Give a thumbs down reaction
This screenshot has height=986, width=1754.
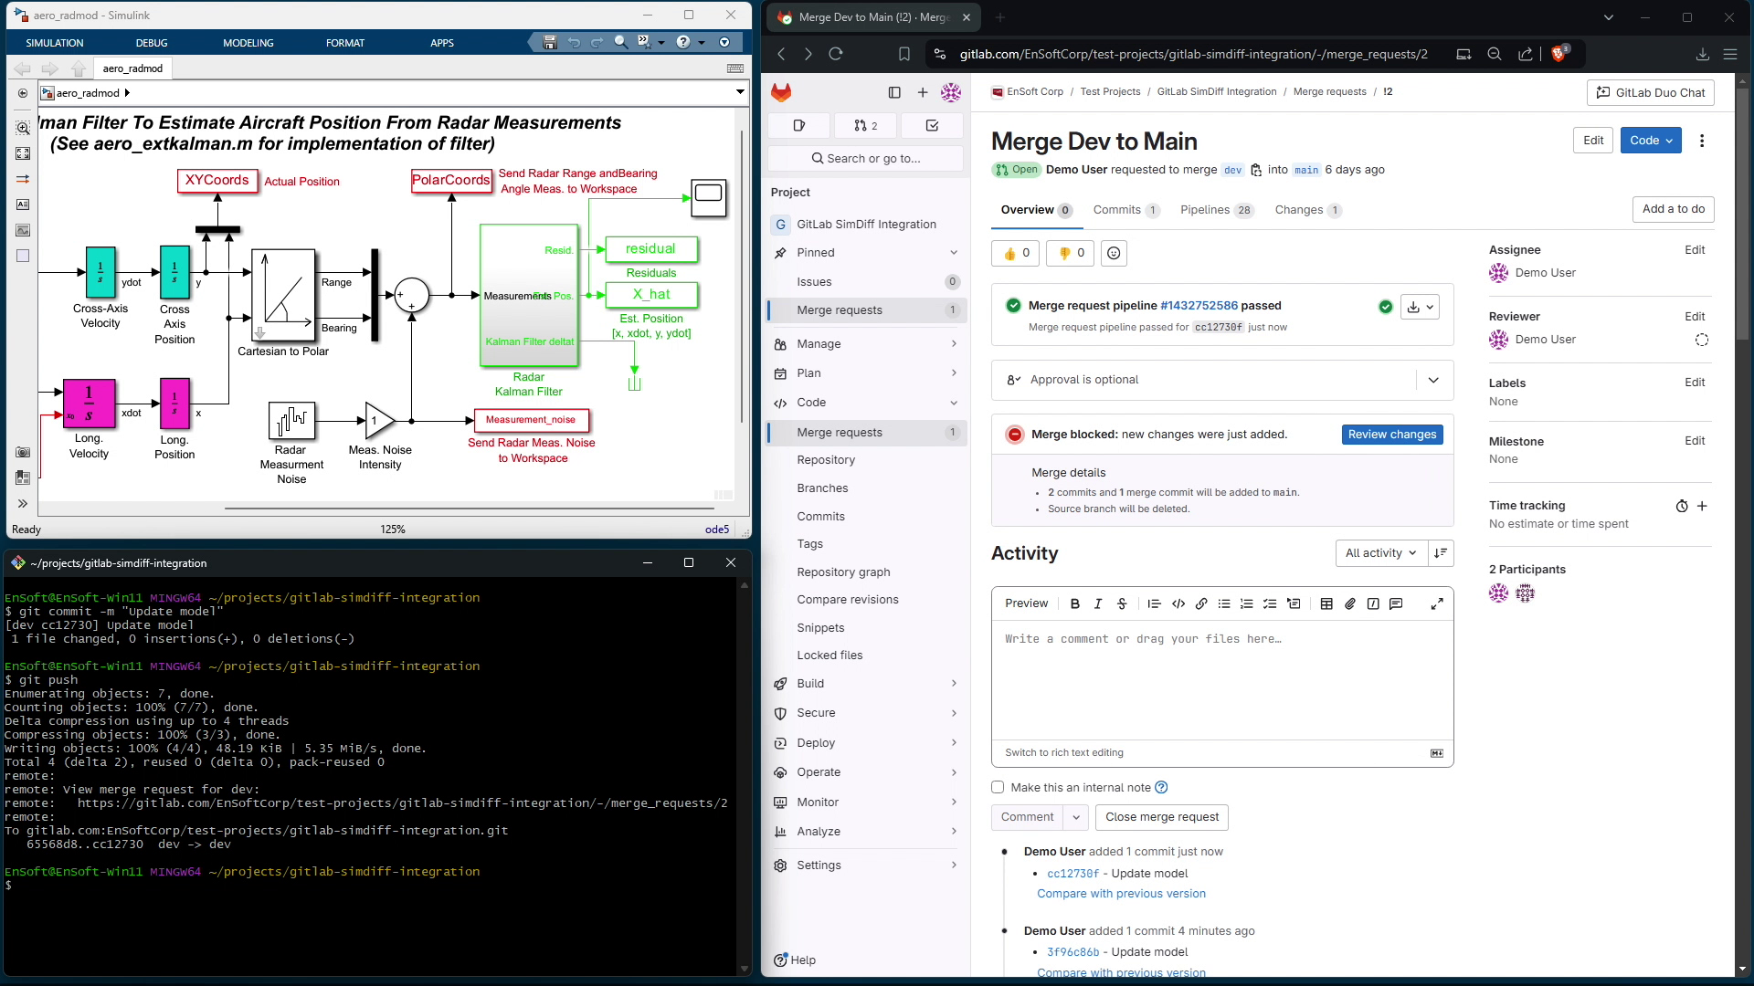coord(1071,253)
